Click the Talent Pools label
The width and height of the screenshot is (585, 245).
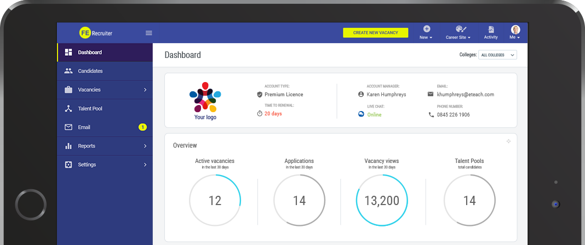point(469,161)
